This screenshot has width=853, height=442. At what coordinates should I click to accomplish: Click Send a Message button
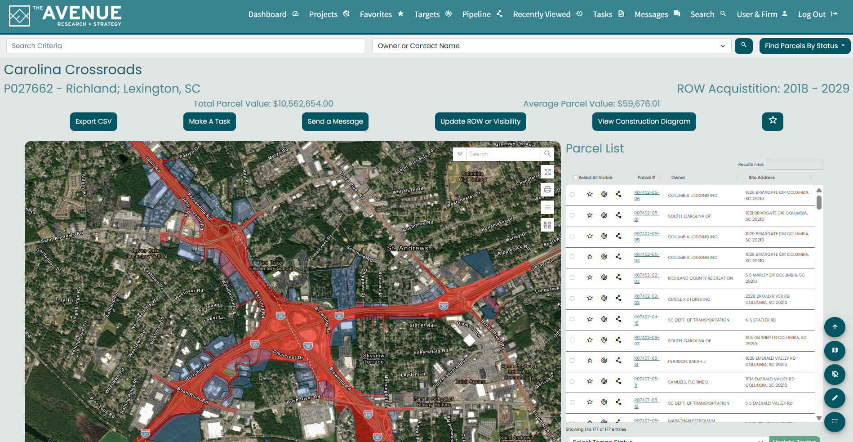point(335,121)
